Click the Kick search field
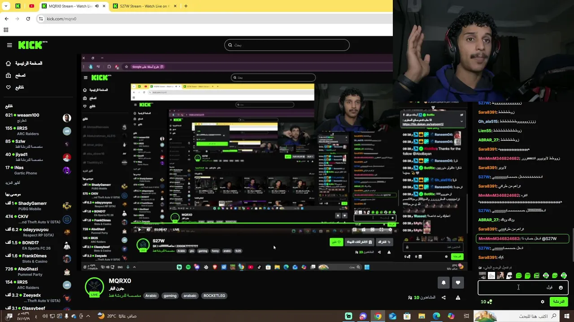Image resolution: width=574 pixels, height=322 pixels. pyautogui.click(x=287, y=45)
